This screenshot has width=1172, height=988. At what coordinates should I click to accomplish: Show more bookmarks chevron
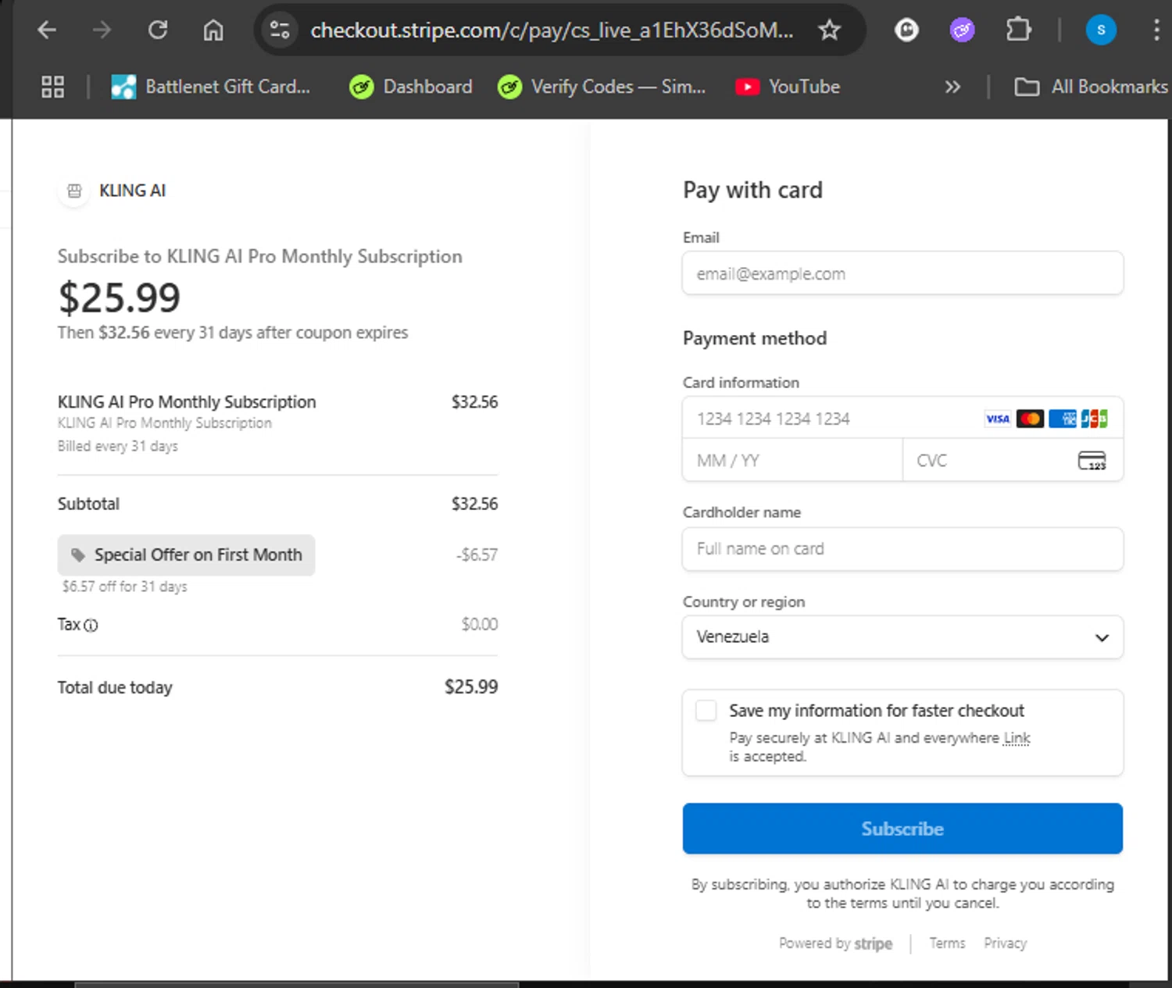(952, 87)
